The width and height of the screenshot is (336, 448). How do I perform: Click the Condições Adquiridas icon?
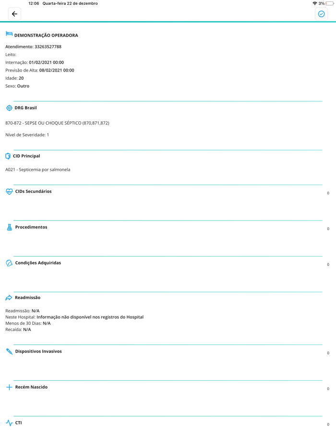point(9,263)
